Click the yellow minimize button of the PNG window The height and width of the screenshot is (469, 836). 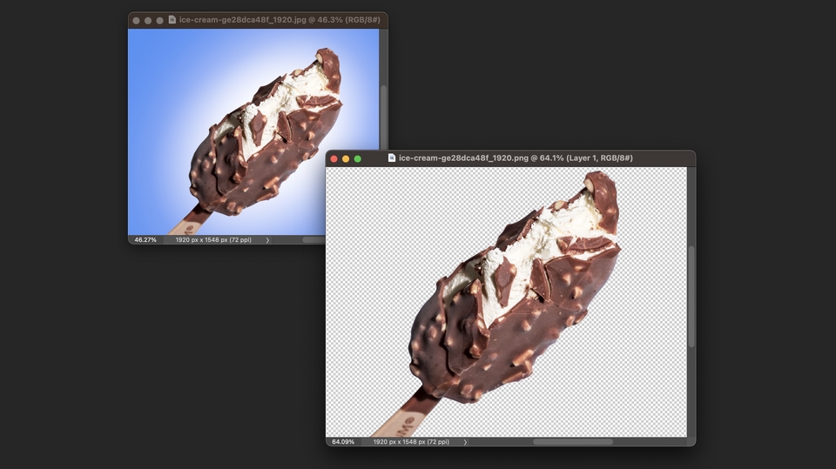pos(346,159)
